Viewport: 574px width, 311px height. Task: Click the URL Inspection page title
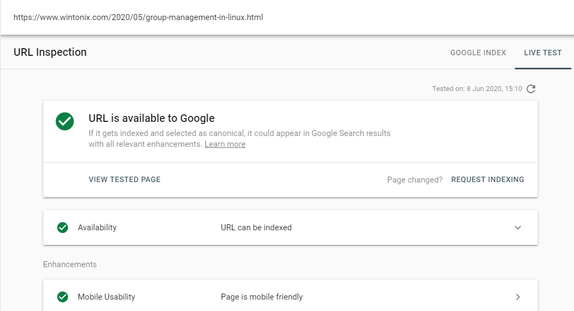point(50,53)
